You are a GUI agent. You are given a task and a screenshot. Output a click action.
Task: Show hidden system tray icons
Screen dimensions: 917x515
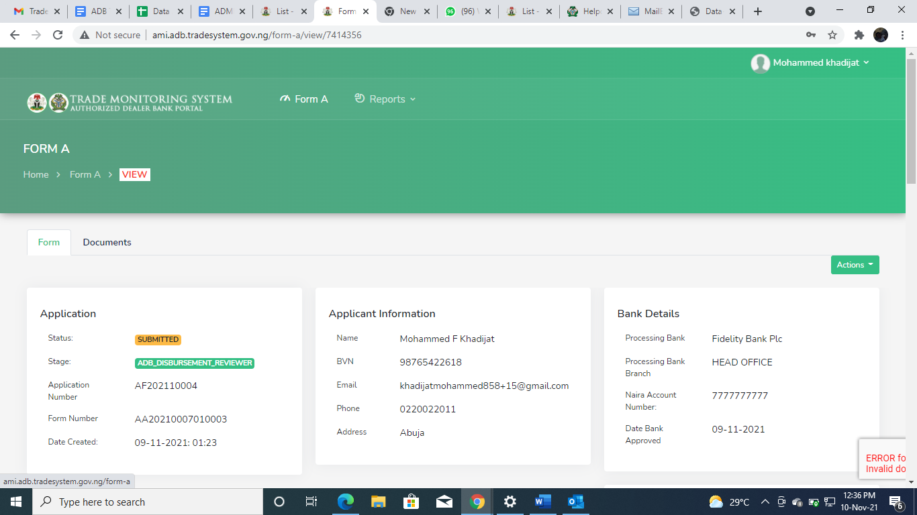765,502
